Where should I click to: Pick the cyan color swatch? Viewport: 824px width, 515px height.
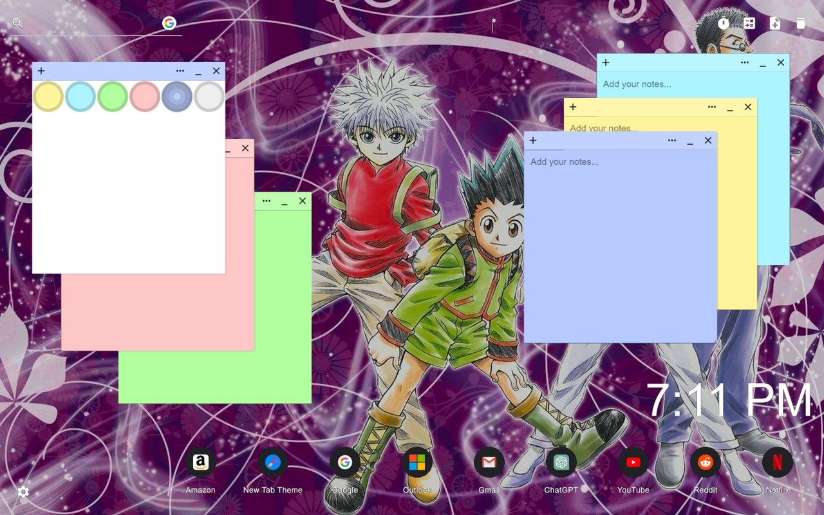[x=80, y=97]
